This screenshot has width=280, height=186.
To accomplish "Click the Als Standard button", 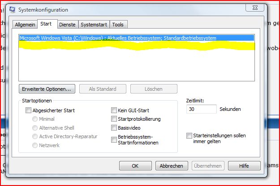I will tap(103, 89).
